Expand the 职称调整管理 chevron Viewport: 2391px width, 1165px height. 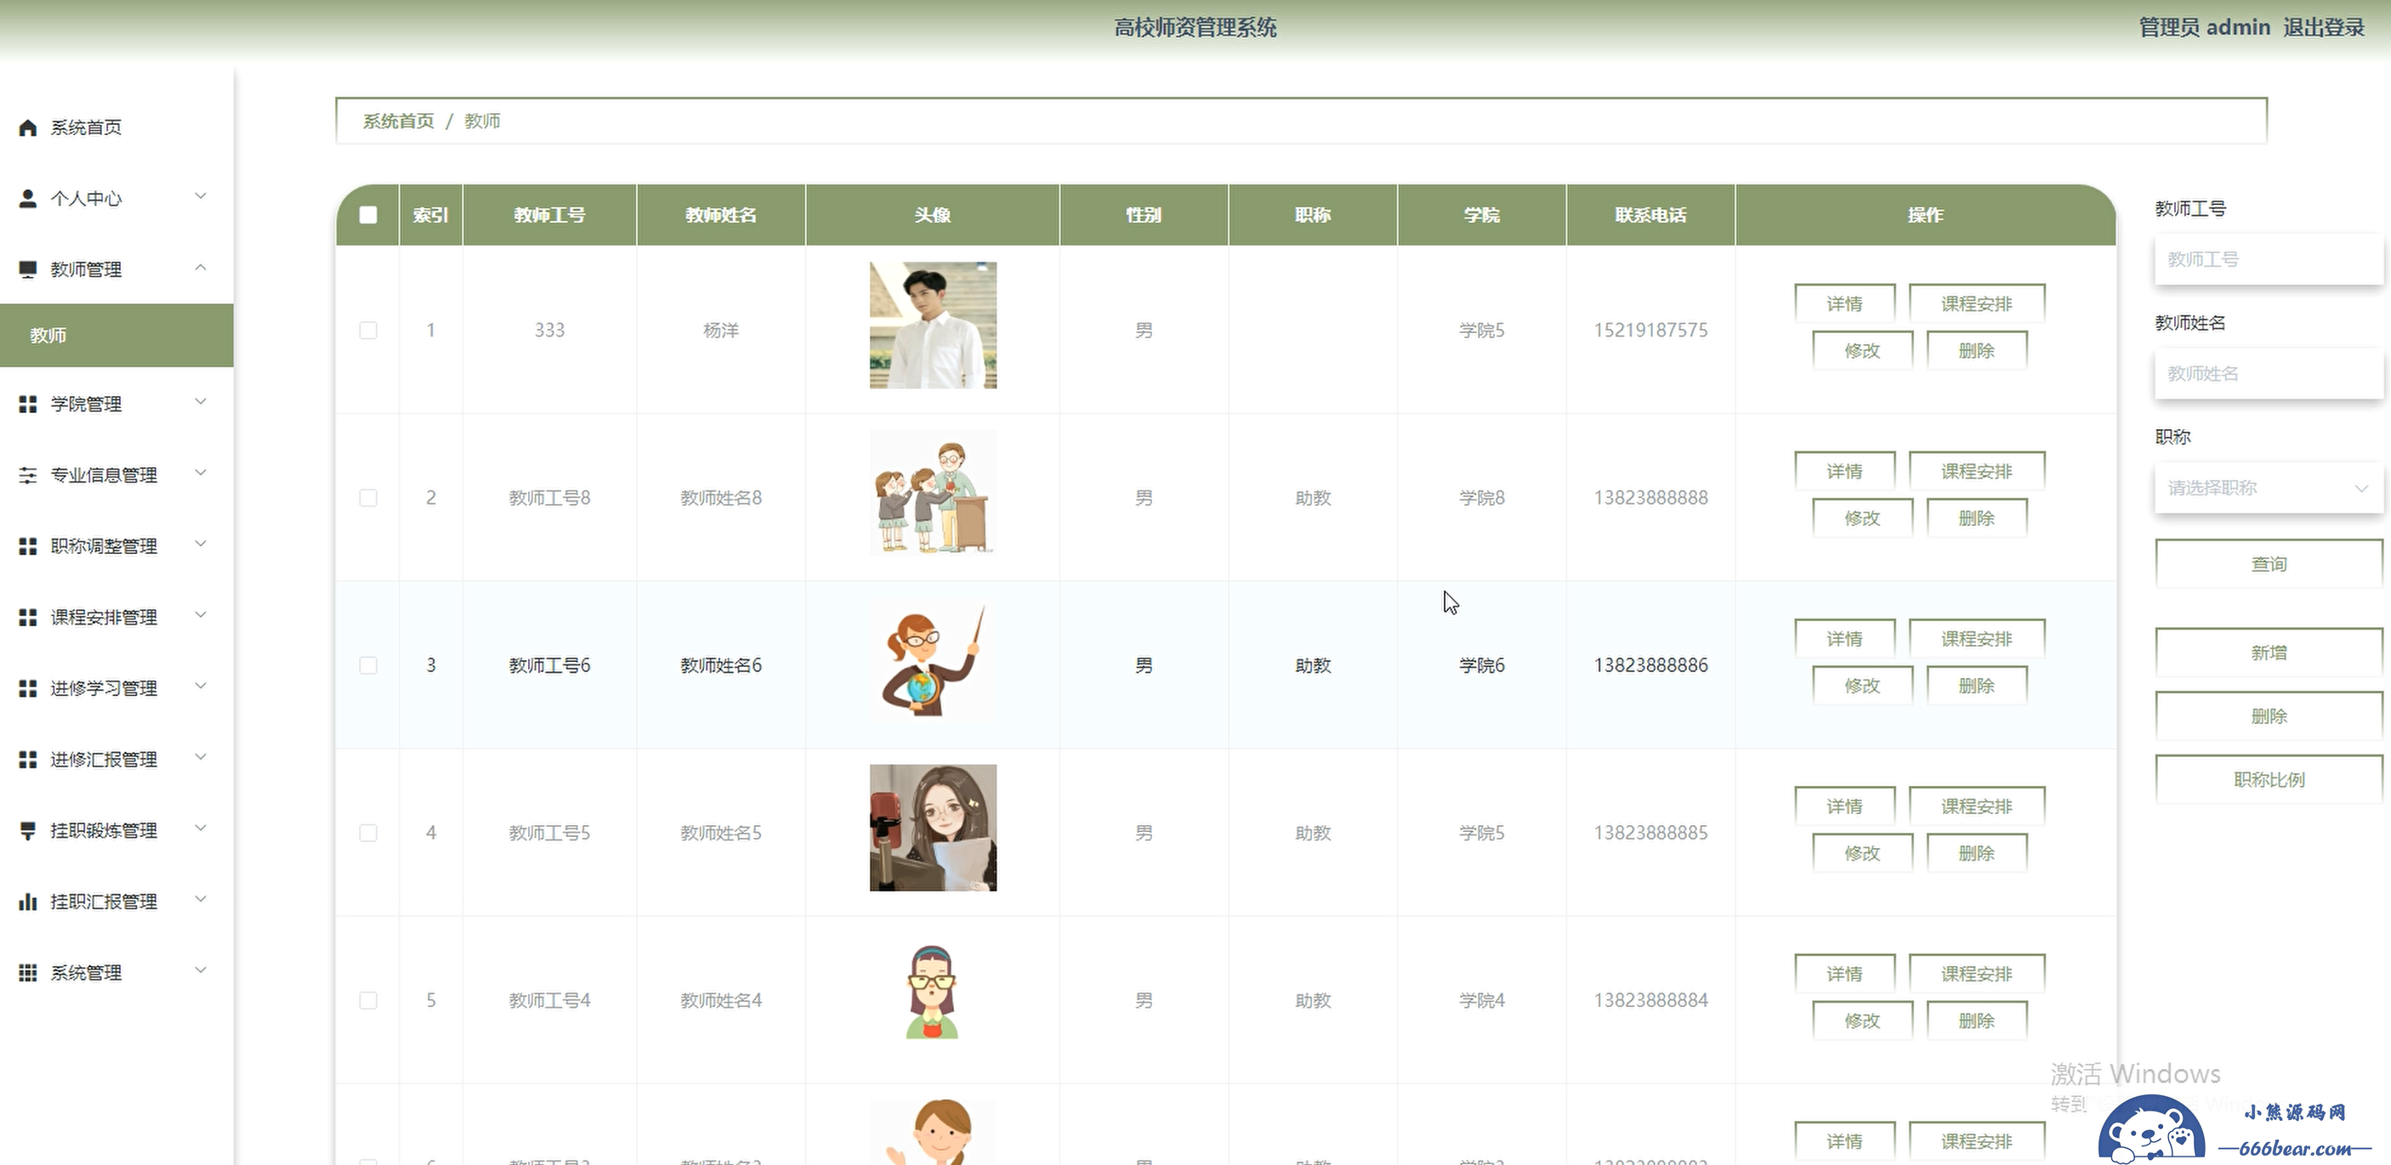coord(201,545)
